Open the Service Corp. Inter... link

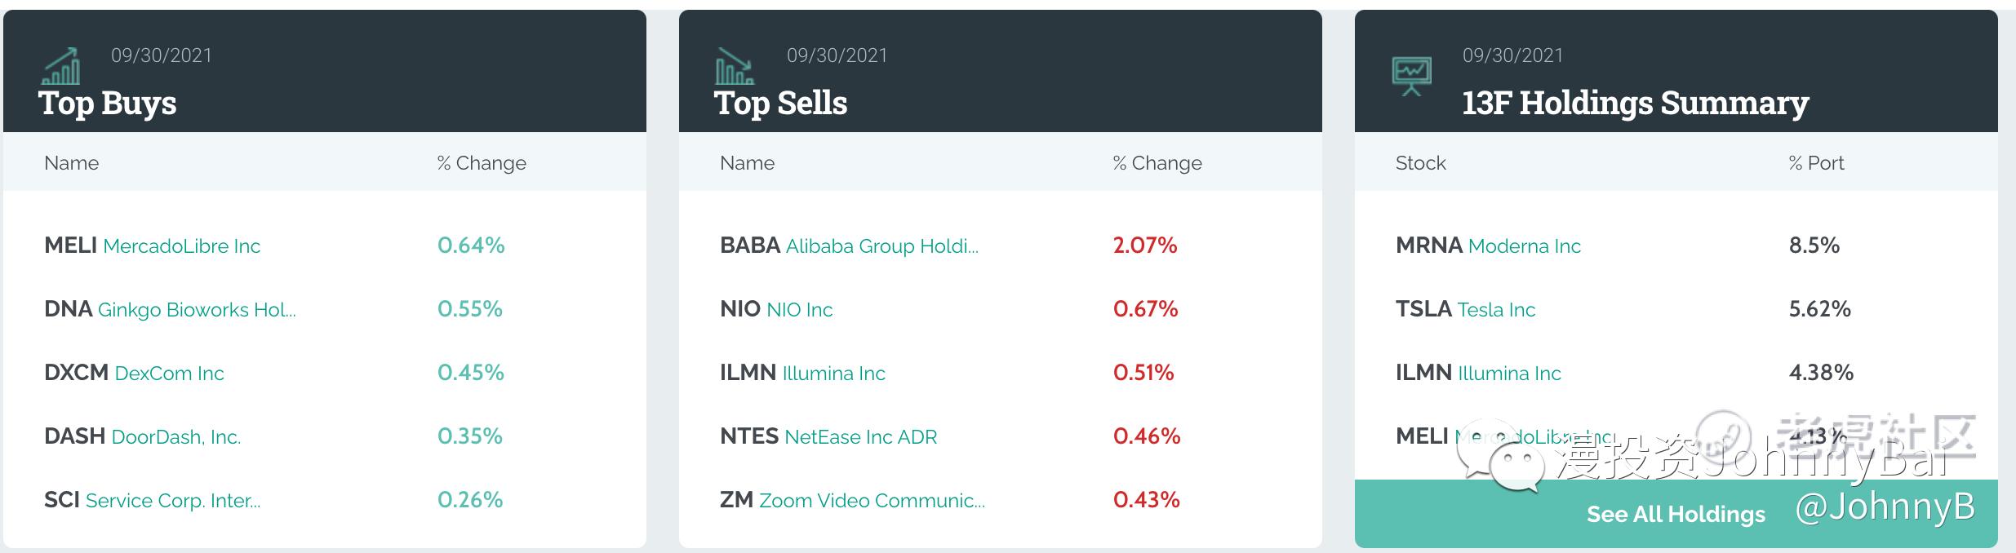coord(173,501)
